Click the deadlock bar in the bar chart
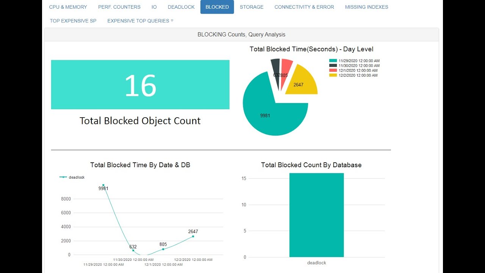The image size is (485, 273). 316,214
